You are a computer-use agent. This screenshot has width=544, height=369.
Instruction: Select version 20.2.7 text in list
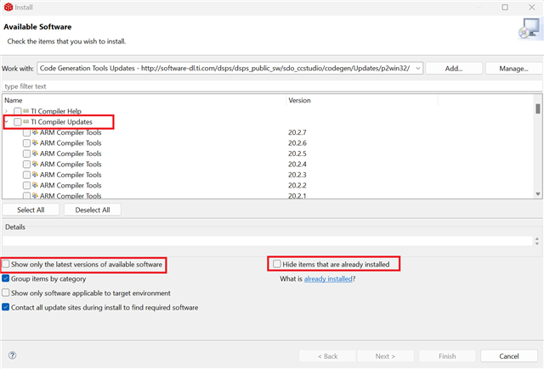coord(297,132)
